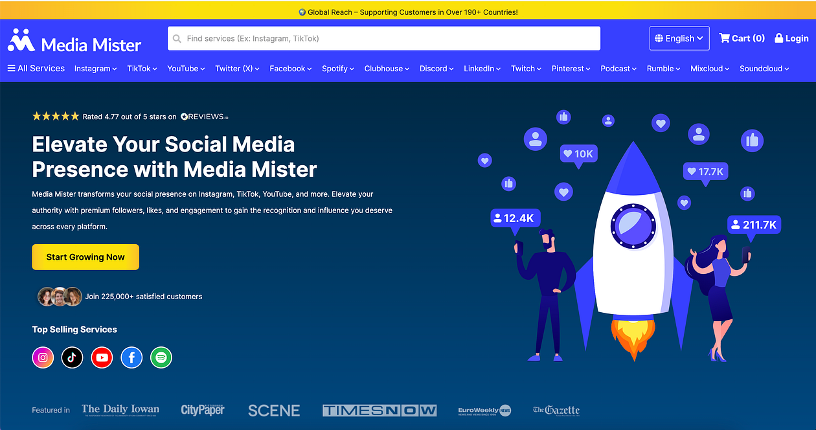Expand the Twitter (X) services menu

click(x=238, y=69)
